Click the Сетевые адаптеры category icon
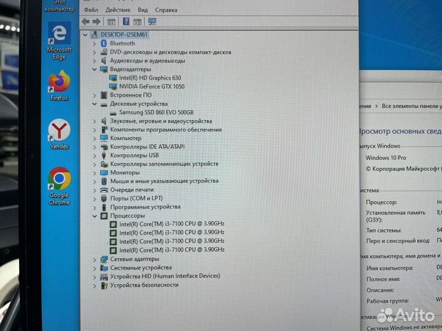Image resolution: width=442 pixels, height=331 pixels. (x=104, y=259)
